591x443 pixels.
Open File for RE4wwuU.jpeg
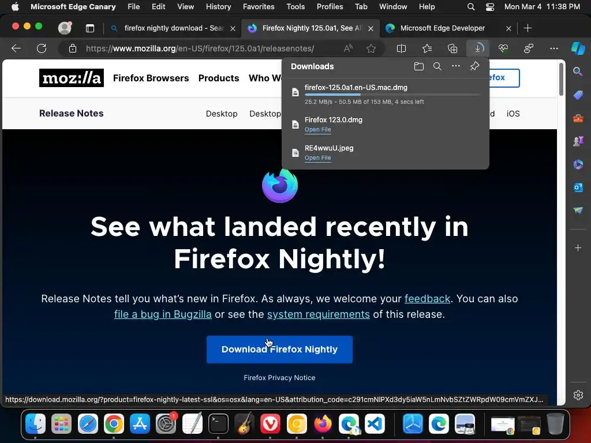click(x=318, y=158)
